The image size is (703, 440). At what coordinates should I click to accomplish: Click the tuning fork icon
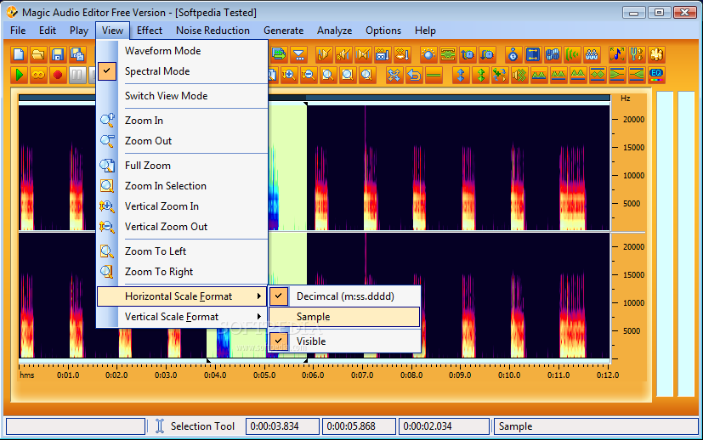point(637,54)
